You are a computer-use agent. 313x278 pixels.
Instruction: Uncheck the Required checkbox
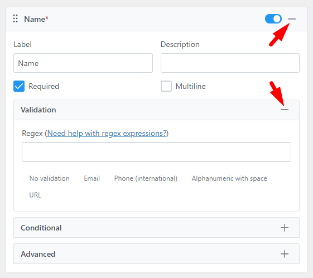[19, 86]
